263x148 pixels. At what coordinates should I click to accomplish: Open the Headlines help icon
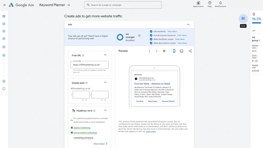point(94,111)
